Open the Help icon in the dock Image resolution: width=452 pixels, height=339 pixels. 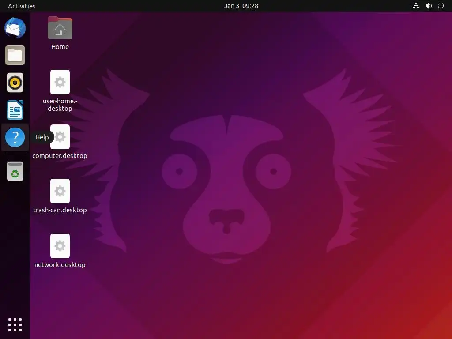[15, 137]
